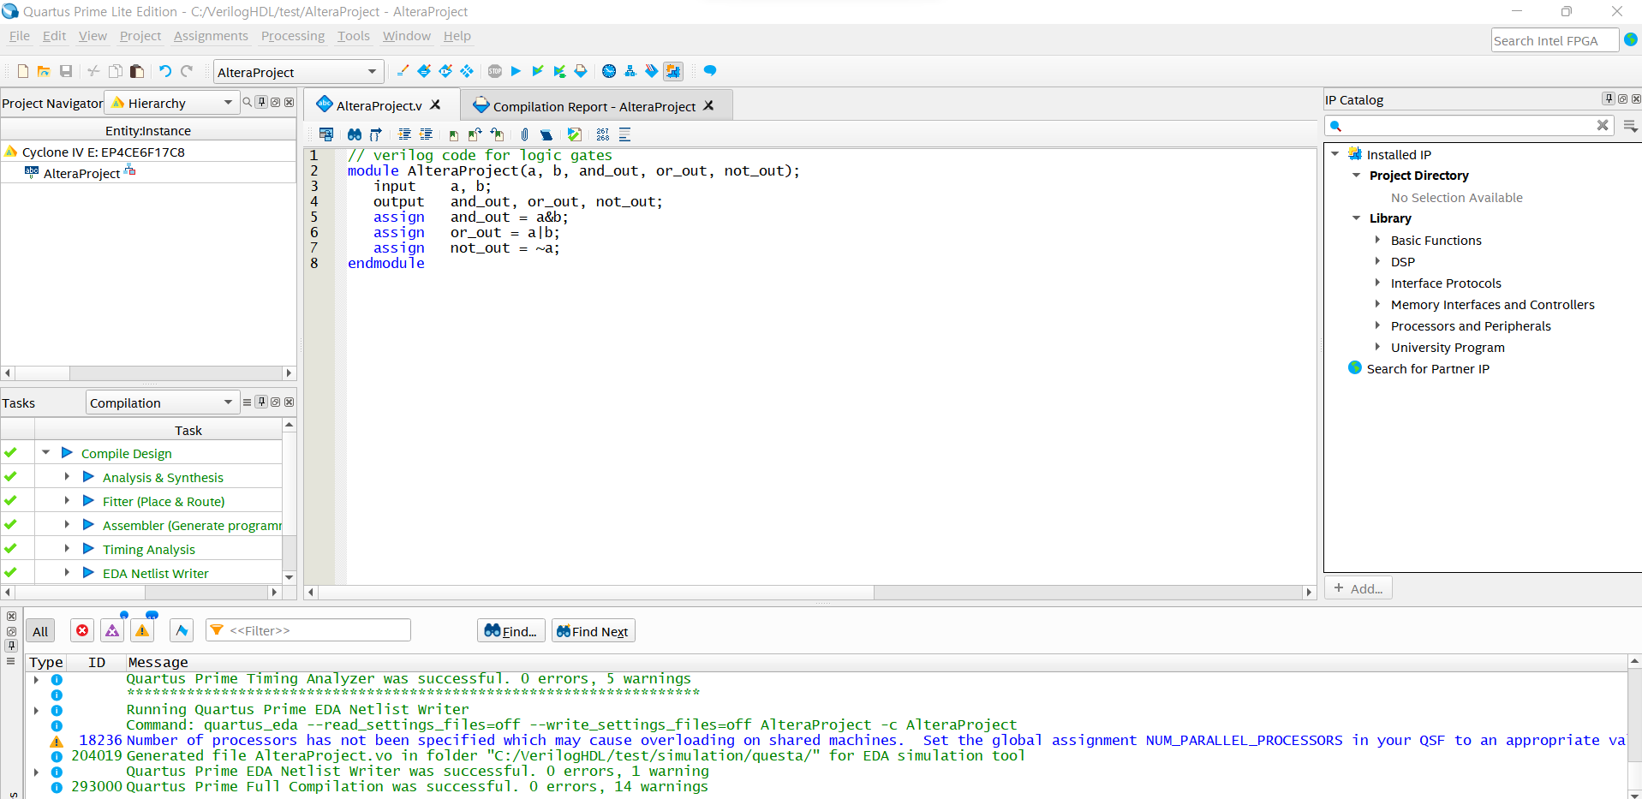The image size is (1642, 799).
Task: Click the editor horizontal scrollbar thumb
Action: [x=595, y=593]
